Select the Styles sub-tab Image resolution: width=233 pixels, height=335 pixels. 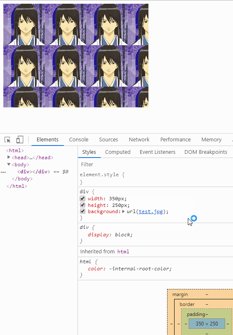pos(89,152)
